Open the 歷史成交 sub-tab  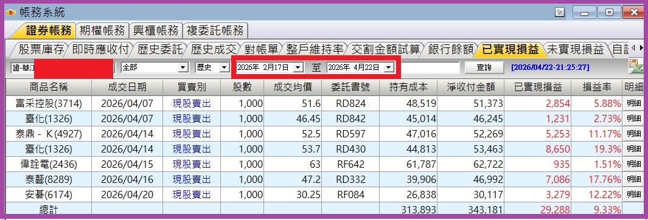pos(213,50)
